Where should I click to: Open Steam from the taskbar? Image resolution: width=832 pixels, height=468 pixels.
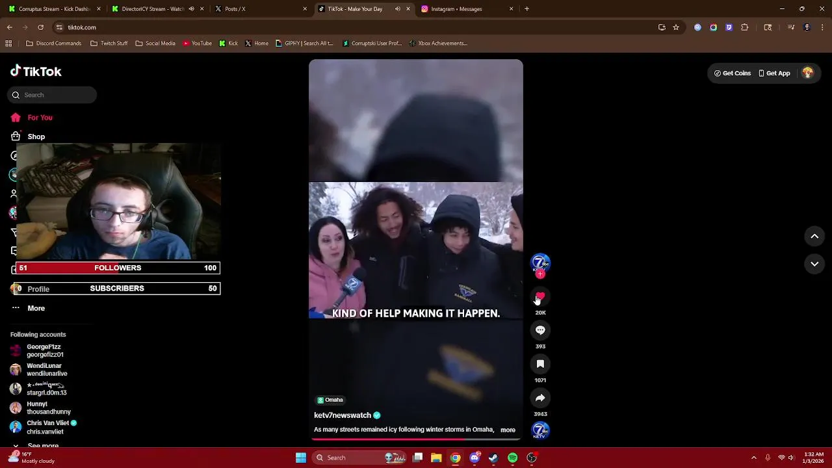(493, 458)
